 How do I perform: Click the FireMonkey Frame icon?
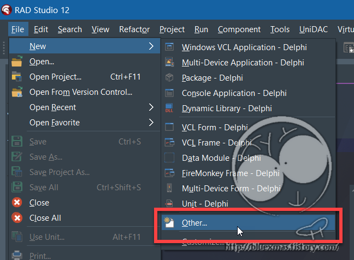(169, 173)
